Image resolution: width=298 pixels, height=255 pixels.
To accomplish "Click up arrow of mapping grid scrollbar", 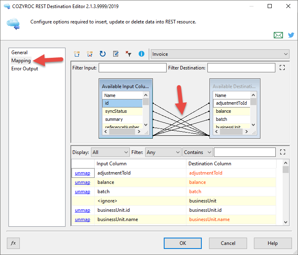I will pos(285,163).
